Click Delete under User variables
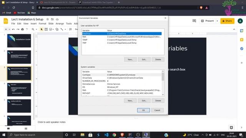Screen dimensions: 246x138 coord(158,59)
